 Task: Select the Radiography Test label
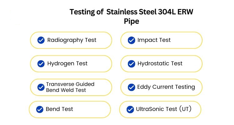pyautogui.click(x=72, y=40)
